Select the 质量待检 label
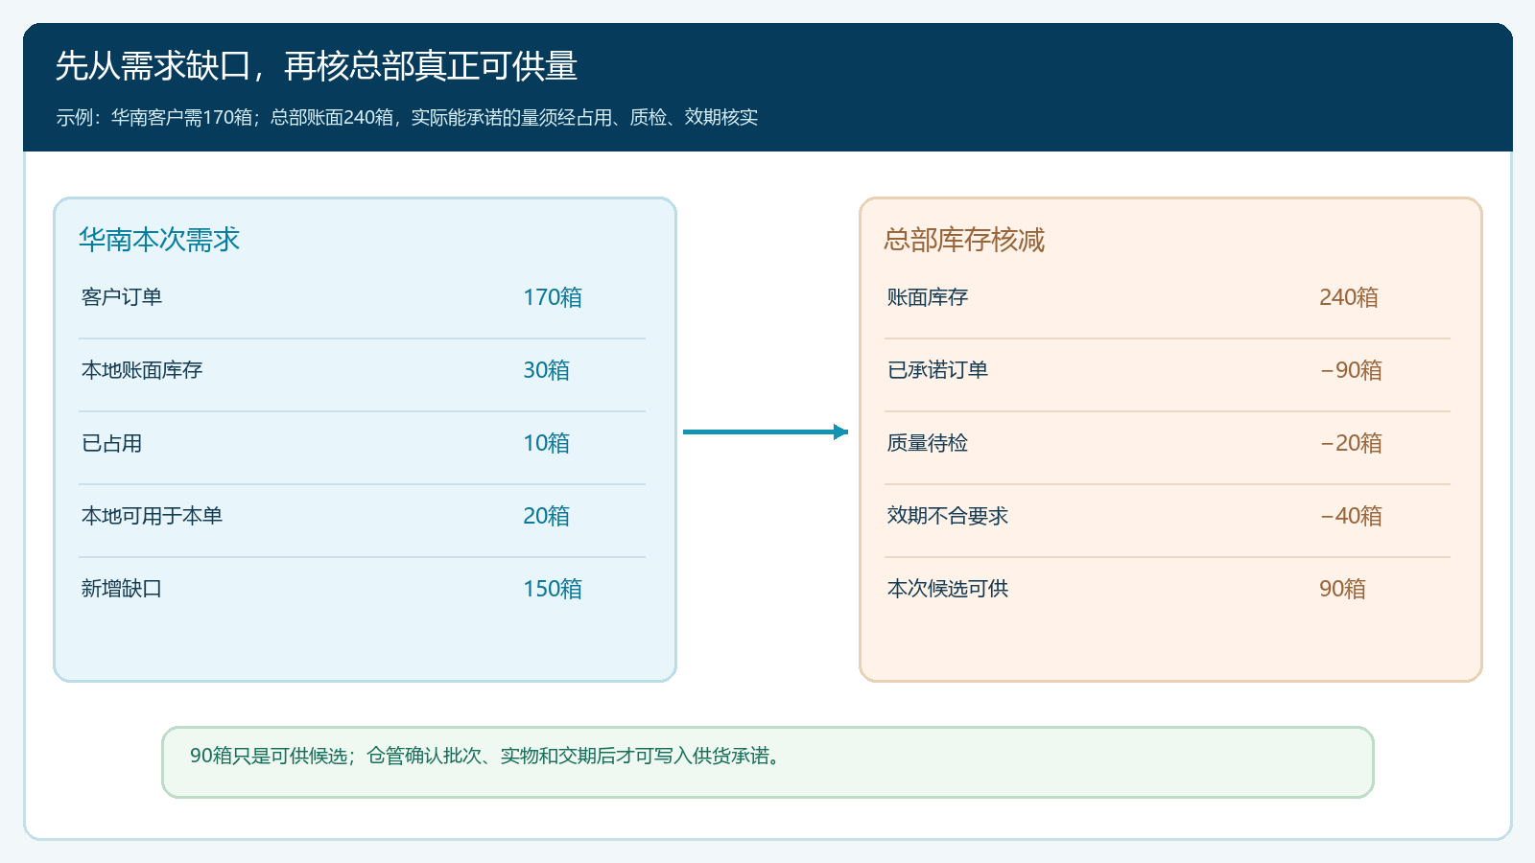The width and height of the screenshot is (1535, 863). point(928,443)
